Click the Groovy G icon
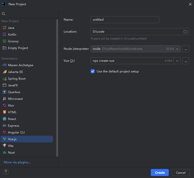Screen dimensions: 194x178 (4, 41)
